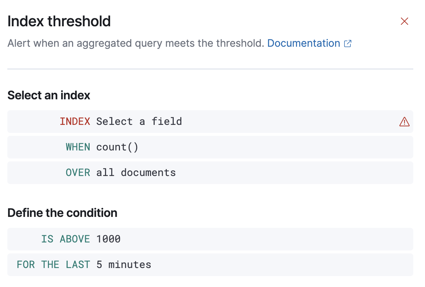Open the Documentation link
The height and width of the screenshot is (287, 425).
304,43
